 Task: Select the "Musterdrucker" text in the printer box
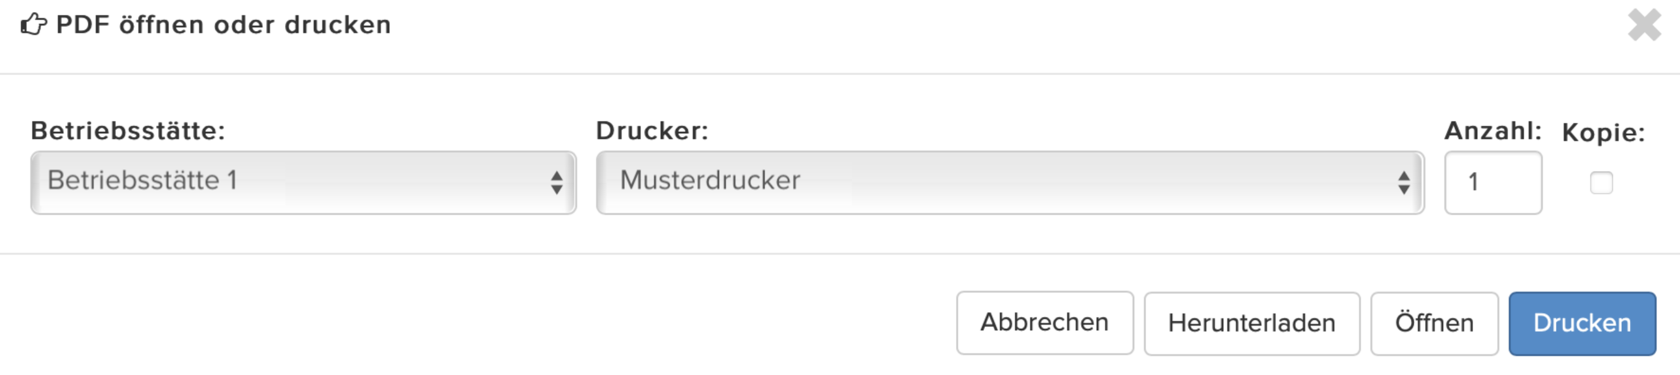(710, 180)
